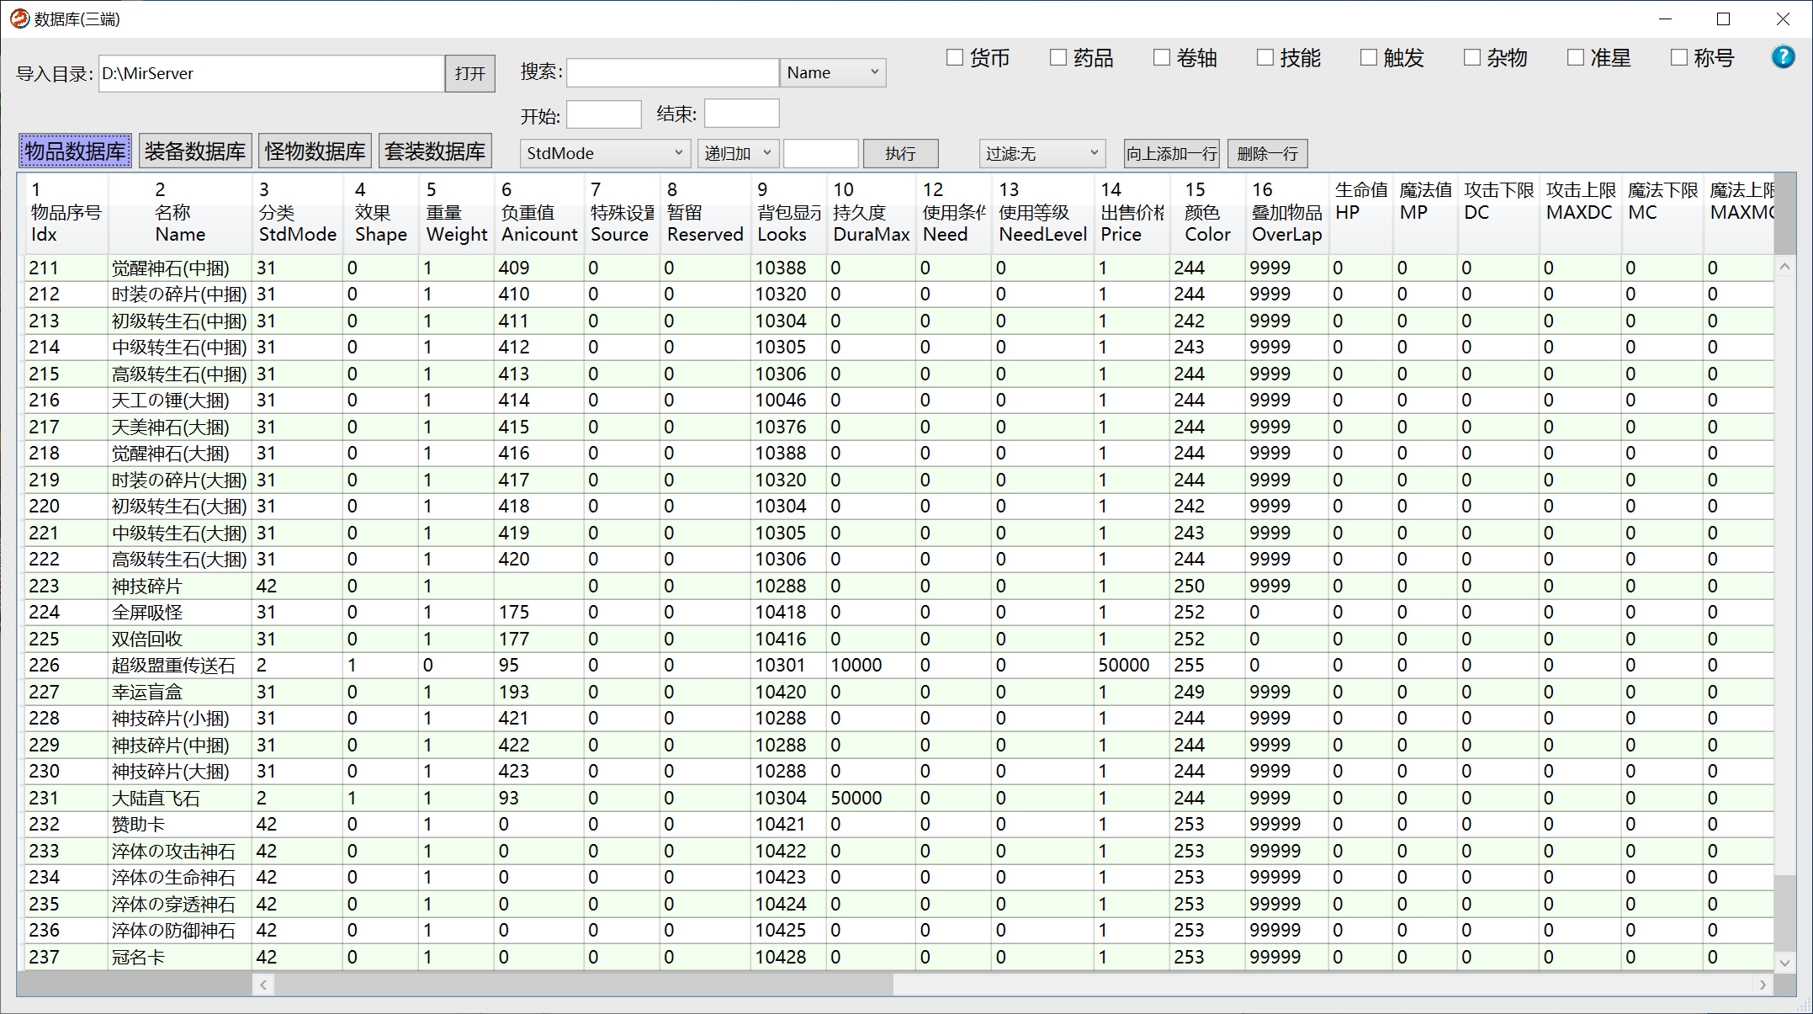Tick the 药品 checkbox

(x=1058, y=57)
